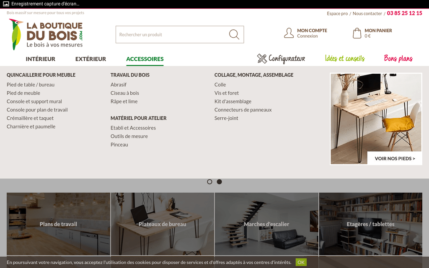Click the Mon Compte user icon
The height and width of the screenshot is (268, 429).
pyautogui.click(x=289, y=33)
